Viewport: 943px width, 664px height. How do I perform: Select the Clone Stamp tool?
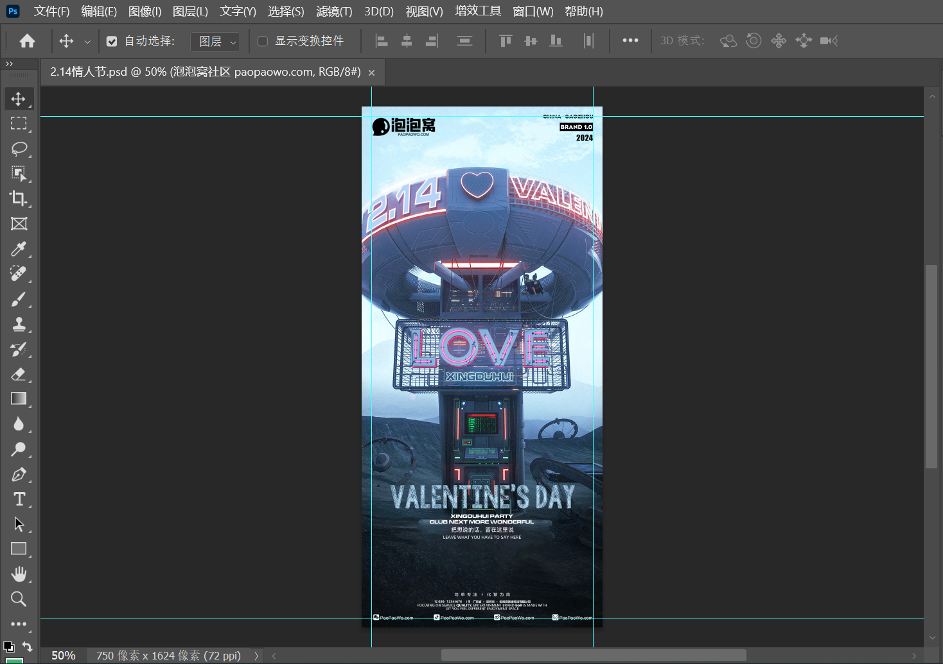(19, 324)
